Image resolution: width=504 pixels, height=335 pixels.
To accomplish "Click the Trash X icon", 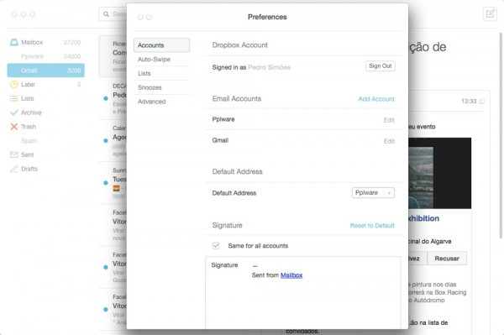I will [x=13, y=127].
